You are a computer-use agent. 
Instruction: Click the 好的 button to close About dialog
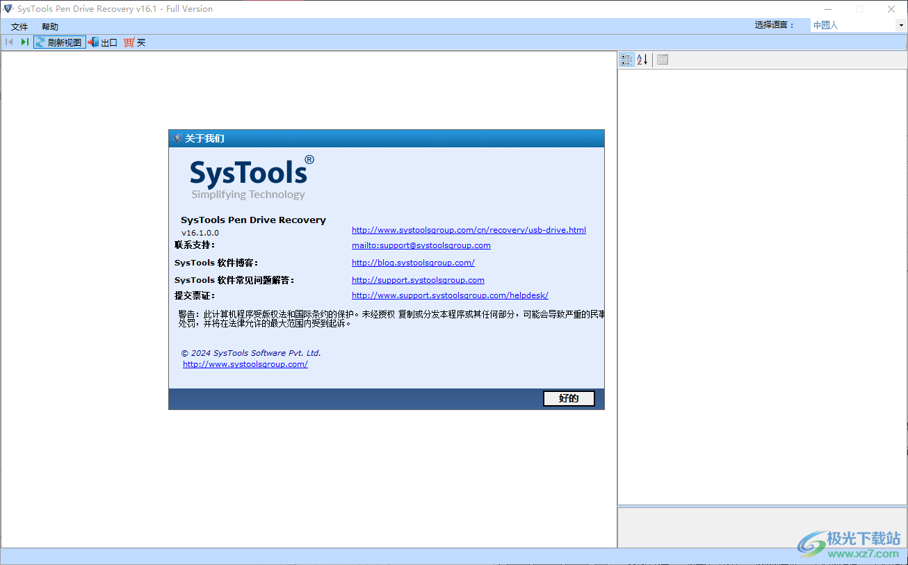pyautogui.click(x=569, y=398)
